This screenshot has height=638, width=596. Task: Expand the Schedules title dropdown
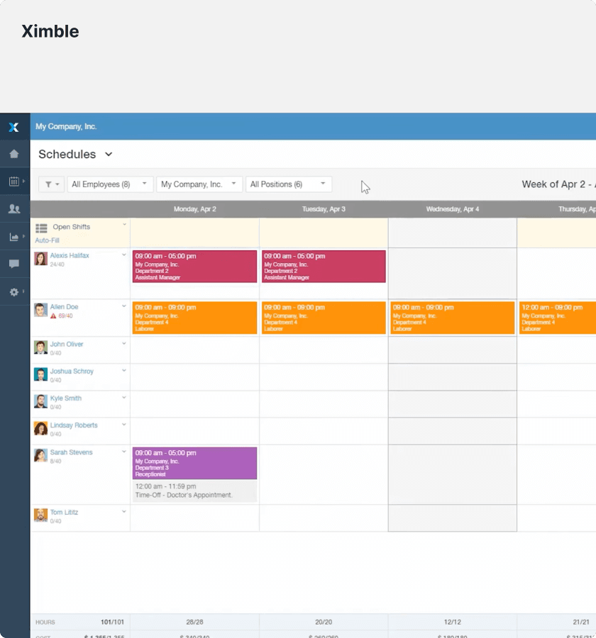(109, 155)
